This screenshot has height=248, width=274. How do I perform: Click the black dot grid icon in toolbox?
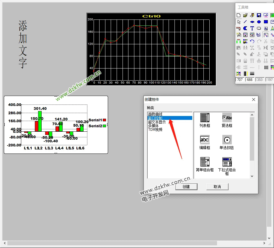266,67
